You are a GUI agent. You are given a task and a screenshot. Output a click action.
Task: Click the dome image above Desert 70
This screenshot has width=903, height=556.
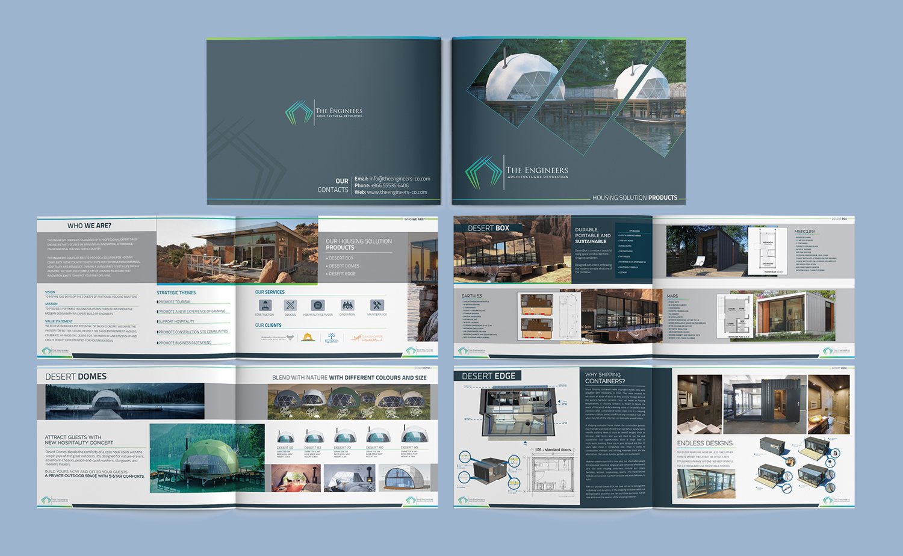(x=345, y=436)
